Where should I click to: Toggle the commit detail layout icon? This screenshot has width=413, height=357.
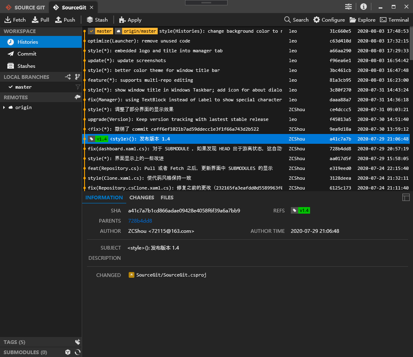(x=406, y=197)
